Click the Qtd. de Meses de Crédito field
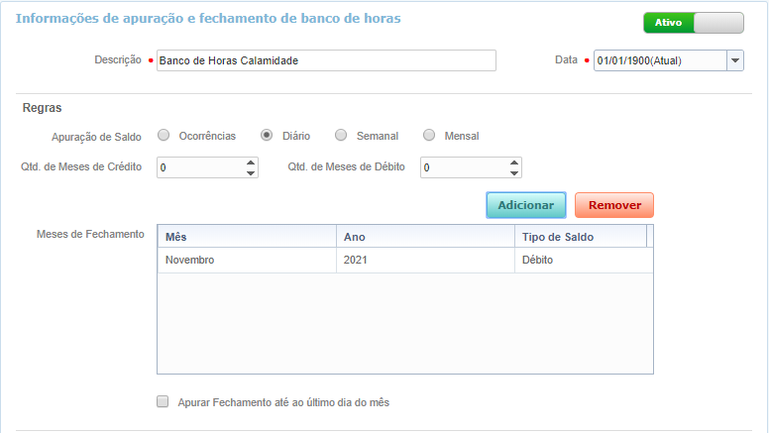This screenshot has width=769, height=433. click(198, 168)
